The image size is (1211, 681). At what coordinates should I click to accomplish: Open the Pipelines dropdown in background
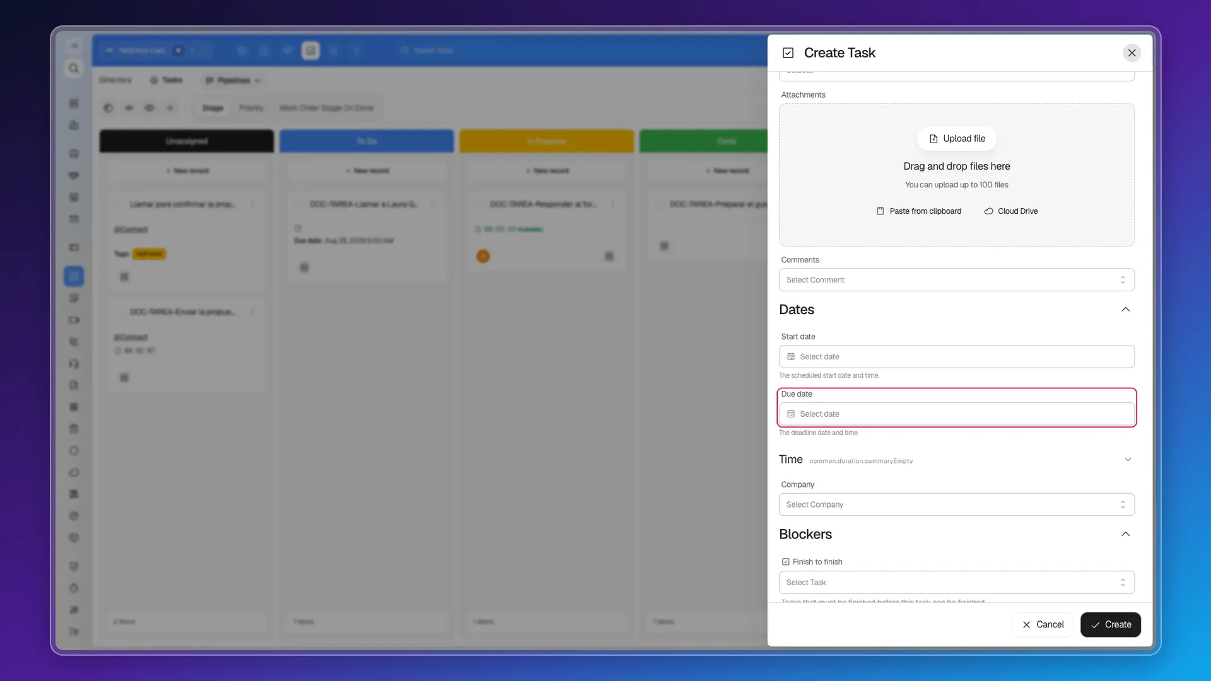point(233,80)
